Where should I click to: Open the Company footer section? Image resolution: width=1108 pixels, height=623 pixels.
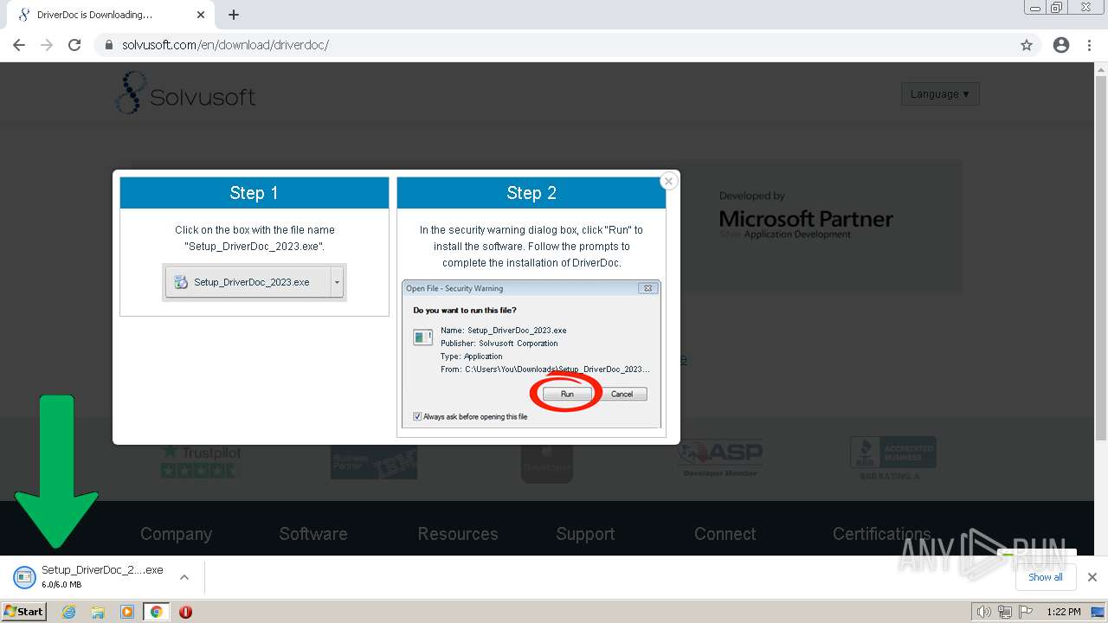pyautogui.click(x=176, y=534)
